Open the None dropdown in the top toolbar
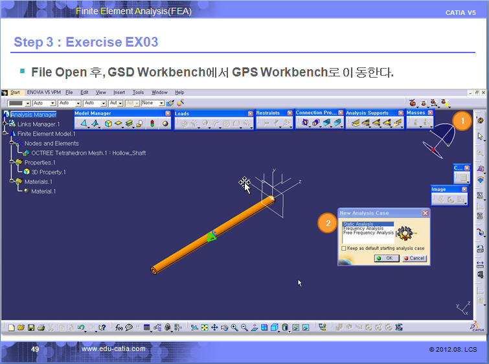This screenshot has width=489, height=364. pyautogui.click(x=160, y=103)
